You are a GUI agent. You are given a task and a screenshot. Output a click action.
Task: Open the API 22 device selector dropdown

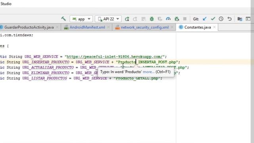tap(108, 19)
